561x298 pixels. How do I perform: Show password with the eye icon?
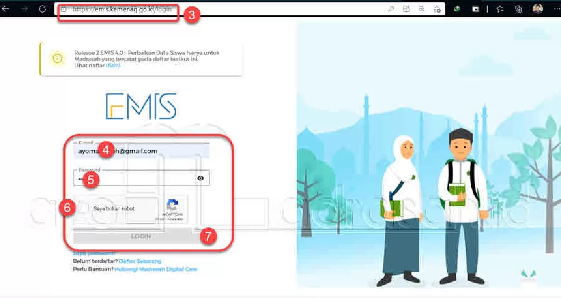pos(201,178)
